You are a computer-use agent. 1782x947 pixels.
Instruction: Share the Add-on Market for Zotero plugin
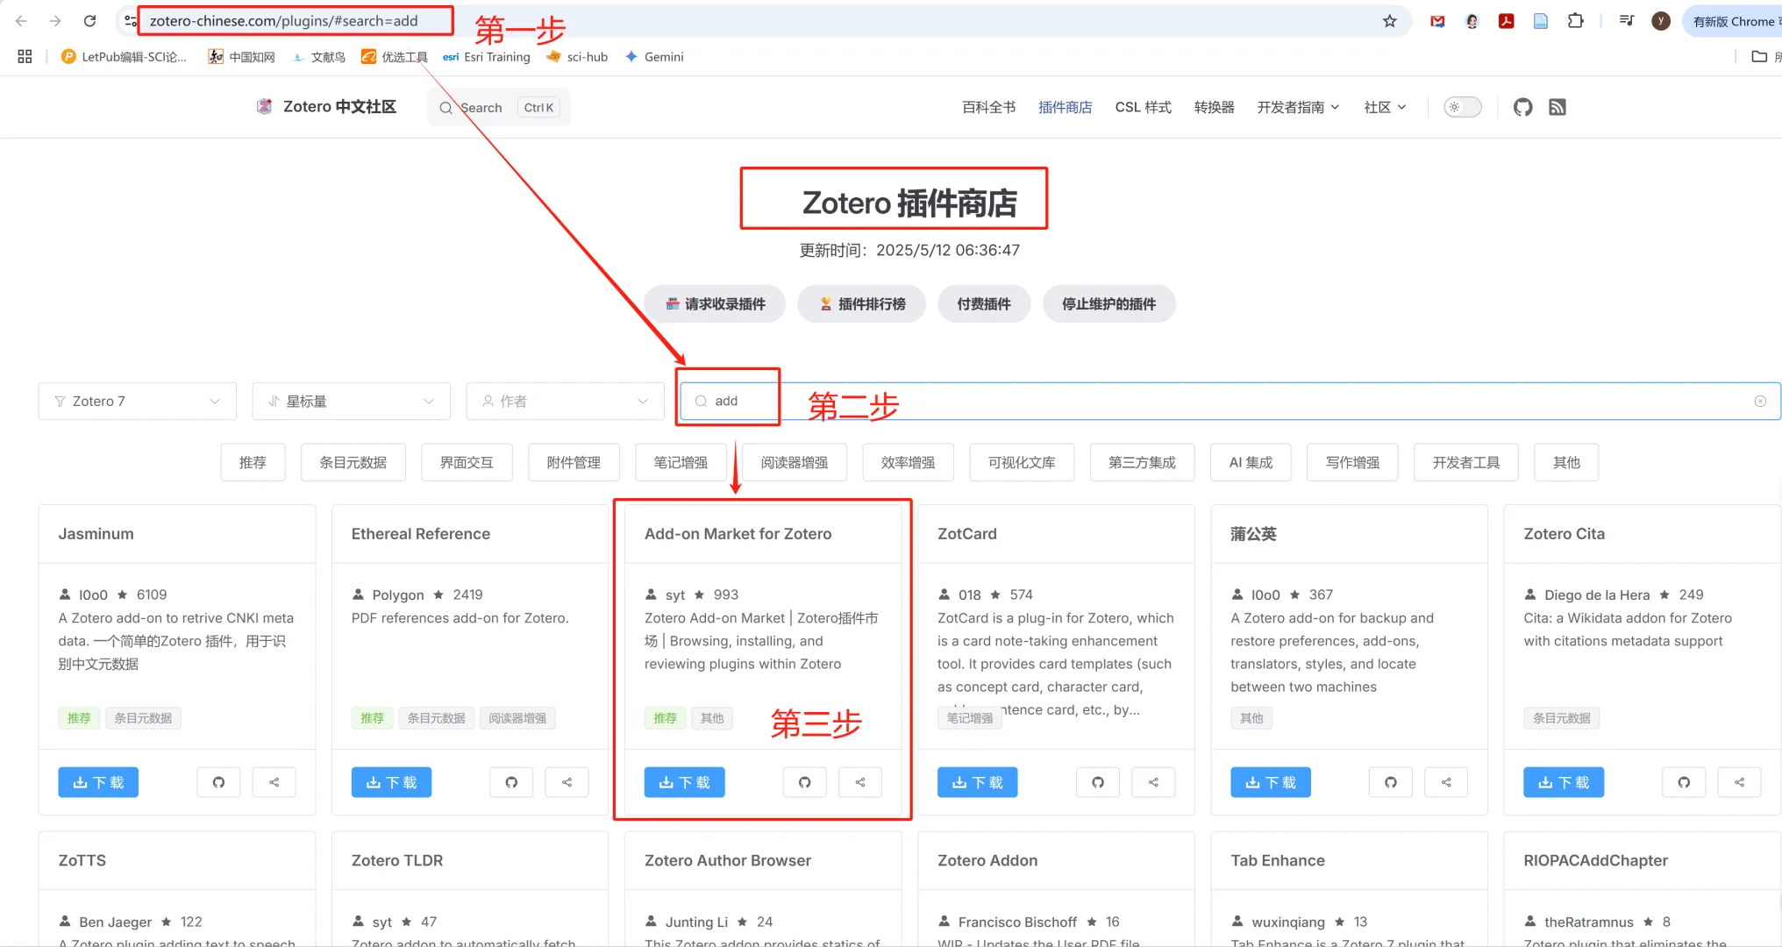click(860, 782)
